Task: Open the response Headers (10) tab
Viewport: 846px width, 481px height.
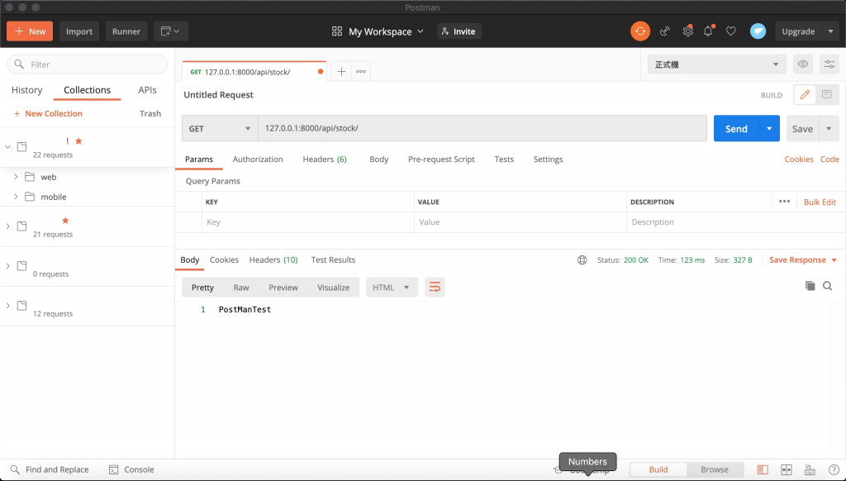Action: (273, 260)
